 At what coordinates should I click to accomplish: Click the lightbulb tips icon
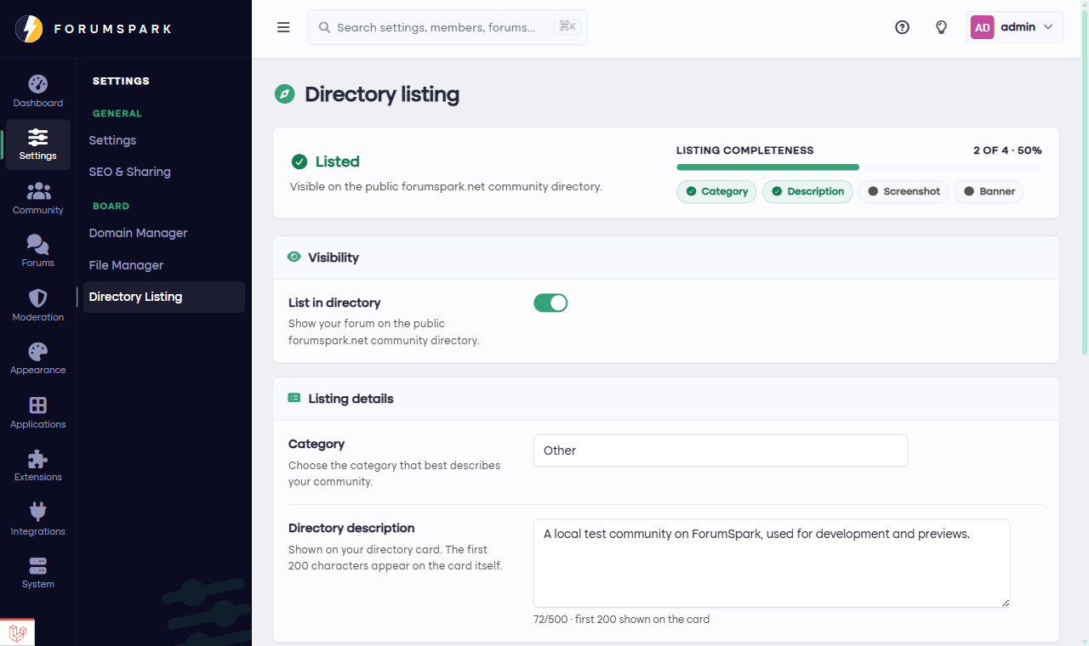(x=941, y=27)
